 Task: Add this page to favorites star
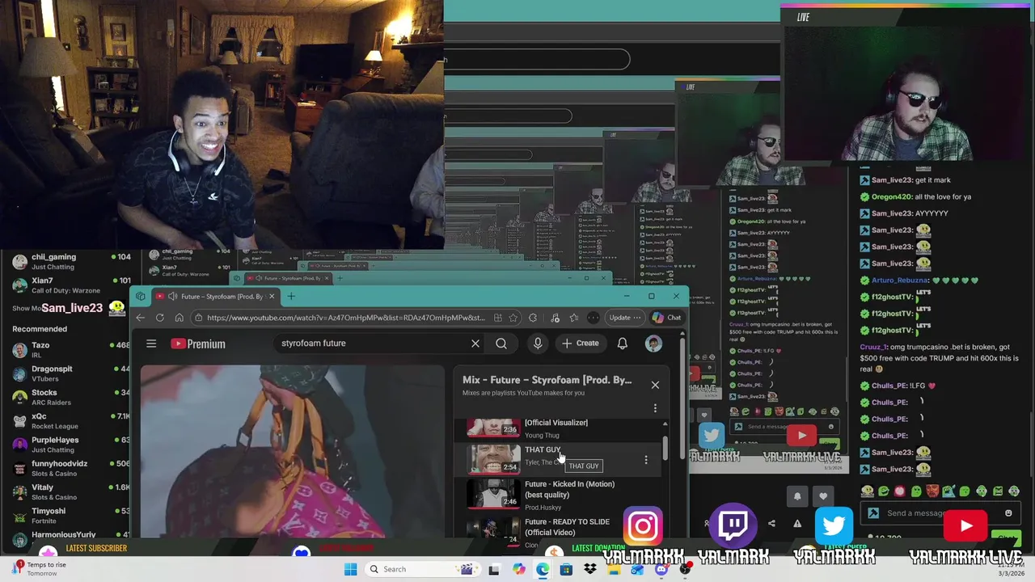(x=513, y=318)
